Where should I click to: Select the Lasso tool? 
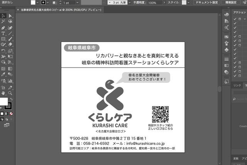click(10, 22)
